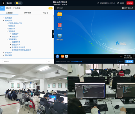This screenshot has width=135, height=114.
Task: Click the red 退出实训 button
Action: click(130, 3)
